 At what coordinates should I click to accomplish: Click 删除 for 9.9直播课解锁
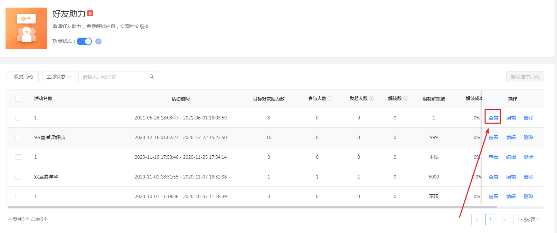coord(528,137)
